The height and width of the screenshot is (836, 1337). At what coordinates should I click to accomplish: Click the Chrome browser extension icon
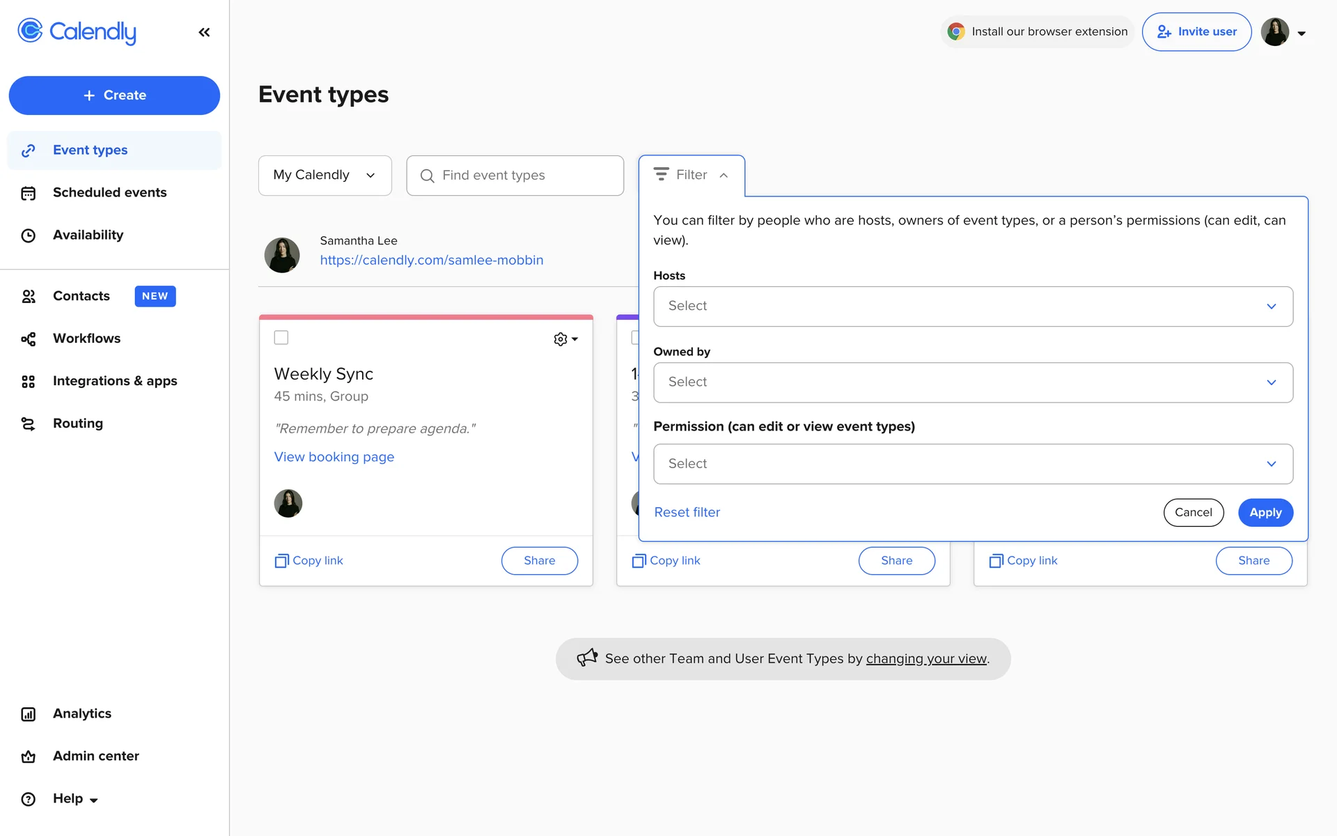point(956,31)
